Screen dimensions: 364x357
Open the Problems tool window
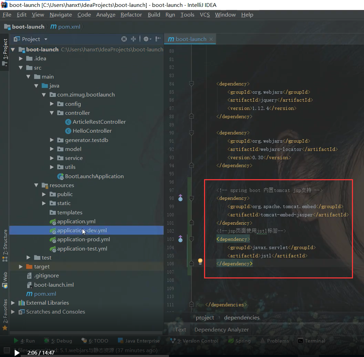(275, 341)
